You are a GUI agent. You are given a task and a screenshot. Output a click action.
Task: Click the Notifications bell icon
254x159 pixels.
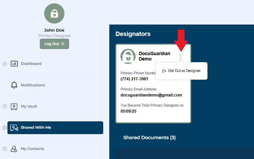click(14, 85)
